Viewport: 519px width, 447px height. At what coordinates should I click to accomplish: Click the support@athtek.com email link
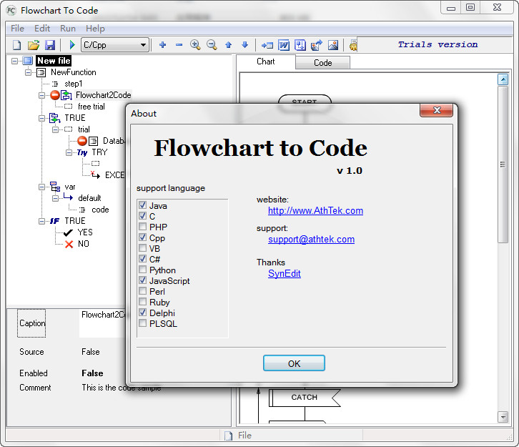pos(311,240)
